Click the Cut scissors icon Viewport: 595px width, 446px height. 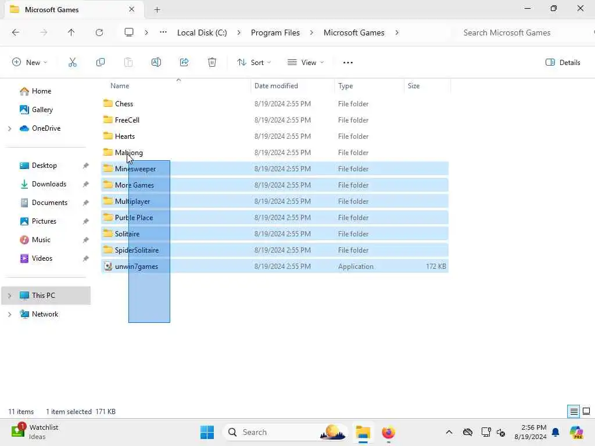pos(73,62)
